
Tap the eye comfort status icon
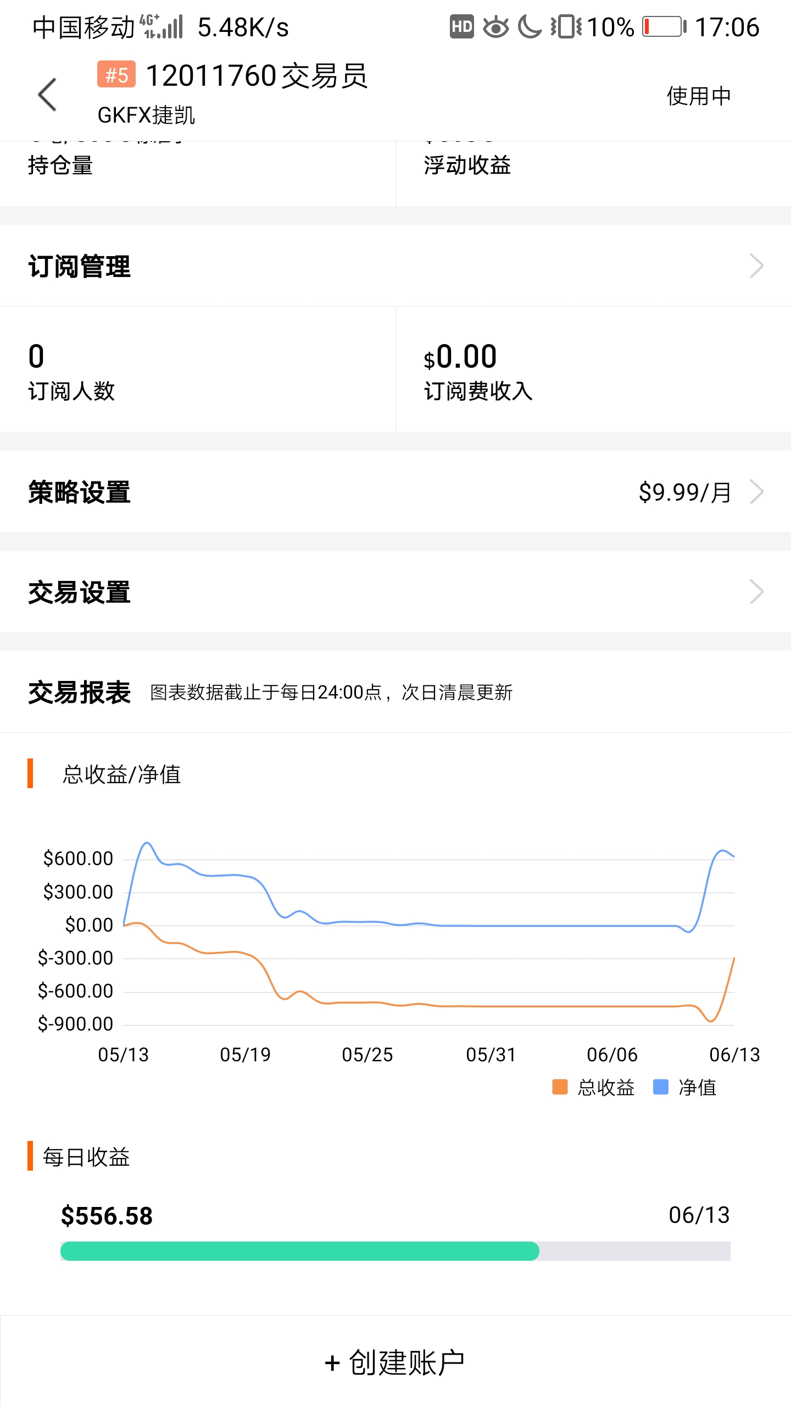click(495, 27)
